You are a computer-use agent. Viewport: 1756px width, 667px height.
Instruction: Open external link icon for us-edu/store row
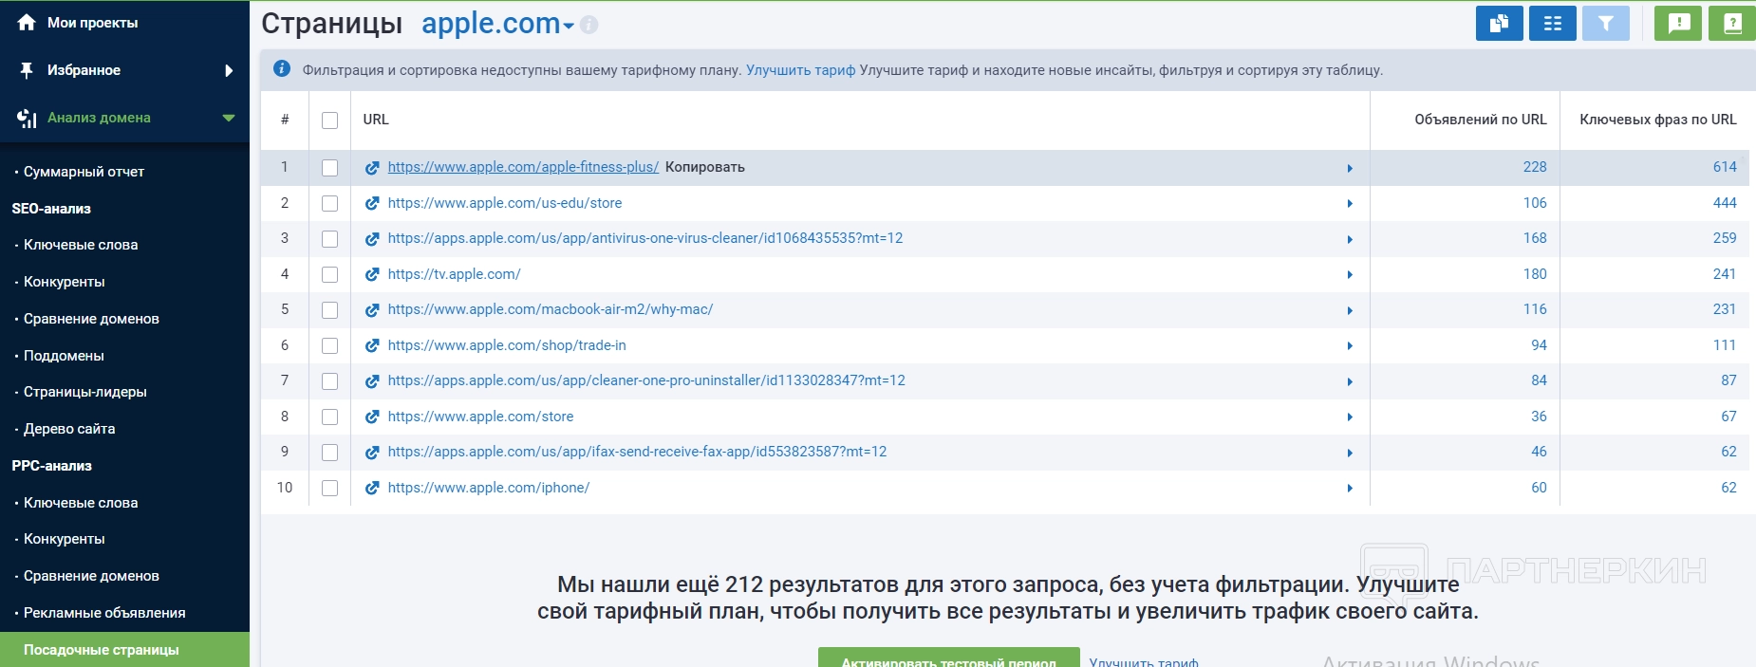pyautogui.click(x=372, y=203)
